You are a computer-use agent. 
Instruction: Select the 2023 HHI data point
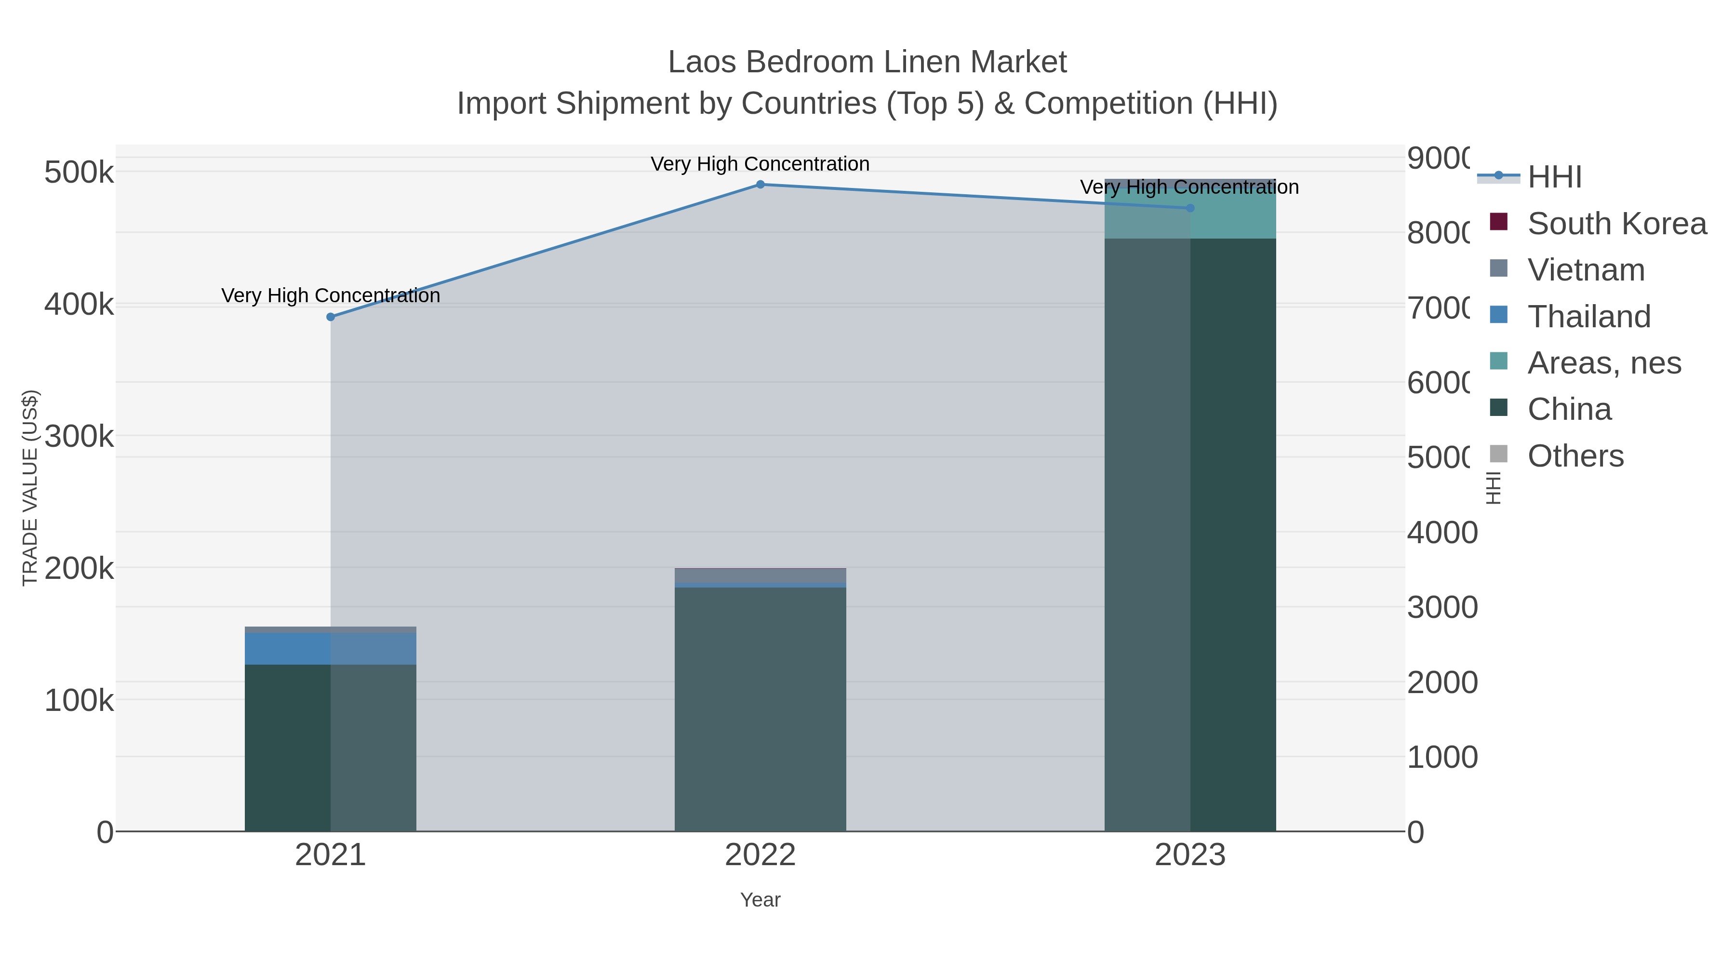1190,209
